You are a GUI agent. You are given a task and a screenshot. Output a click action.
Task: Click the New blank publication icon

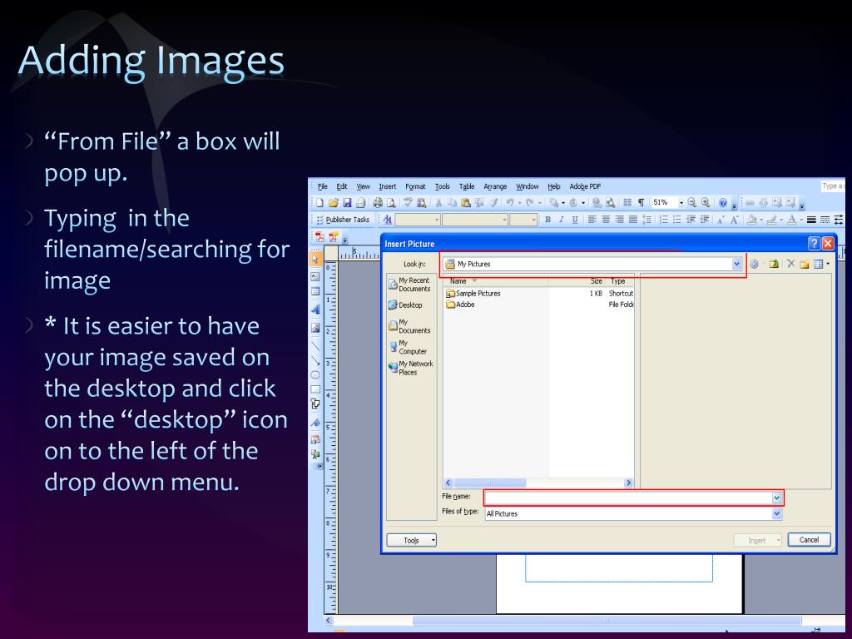[320, 203]
